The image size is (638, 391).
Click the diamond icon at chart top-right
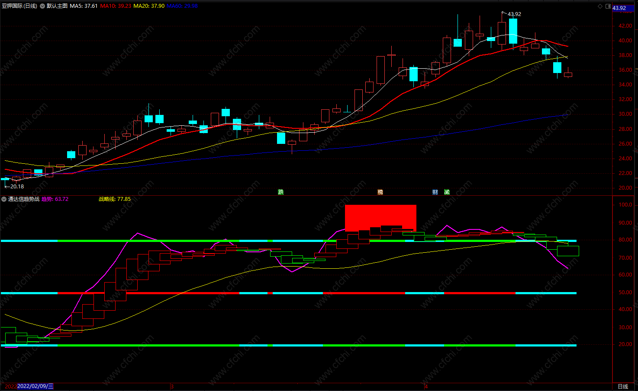[600, 6]
